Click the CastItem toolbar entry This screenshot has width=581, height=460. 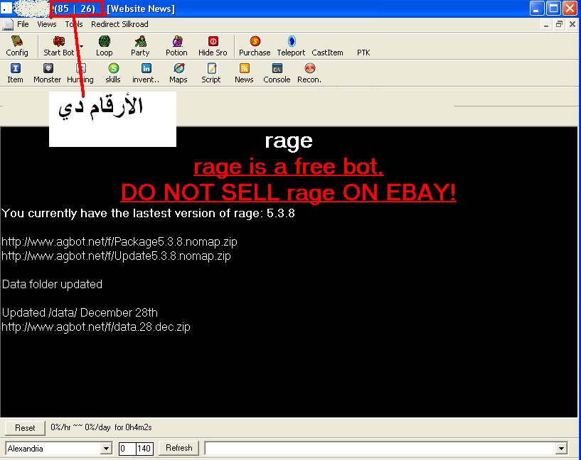pyautogui.click(x=327, y=53)
